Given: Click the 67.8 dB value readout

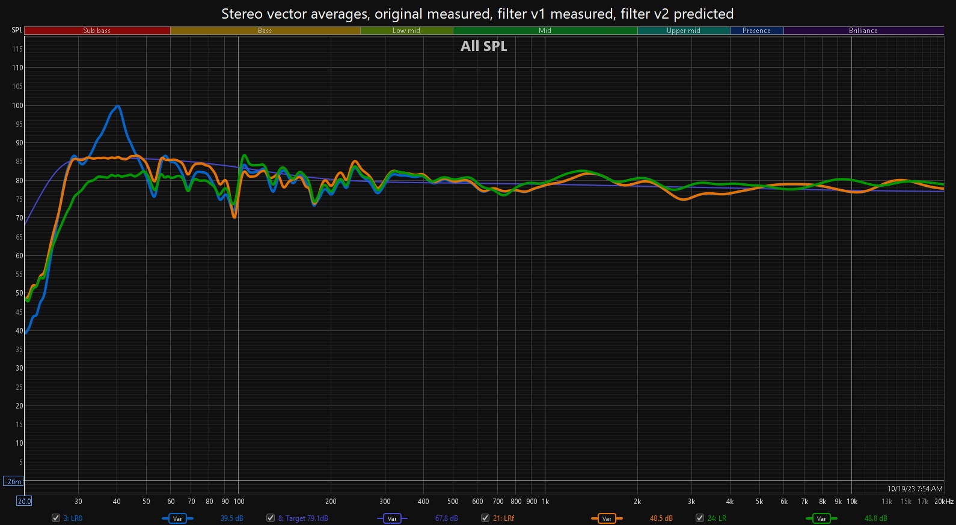Looking at the screenshot, I should point(446,518).
